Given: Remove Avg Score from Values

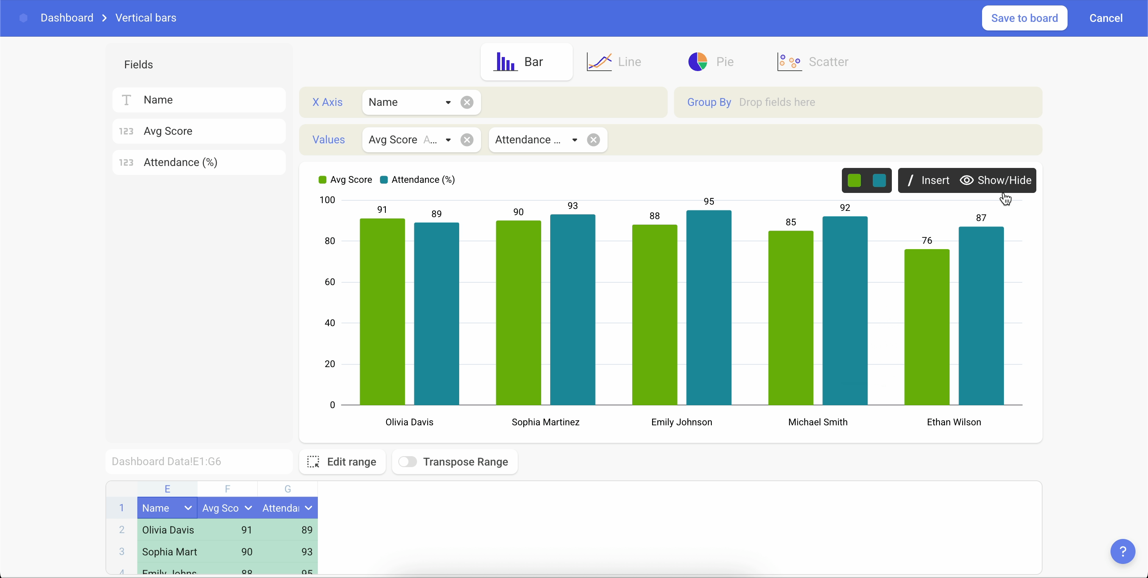Looking at the screenshot, I should (467, 140).
